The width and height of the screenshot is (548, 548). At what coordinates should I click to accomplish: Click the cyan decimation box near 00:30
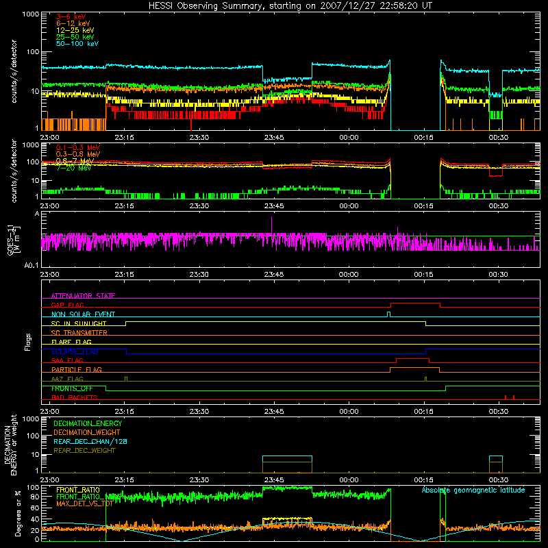(495, 459)
